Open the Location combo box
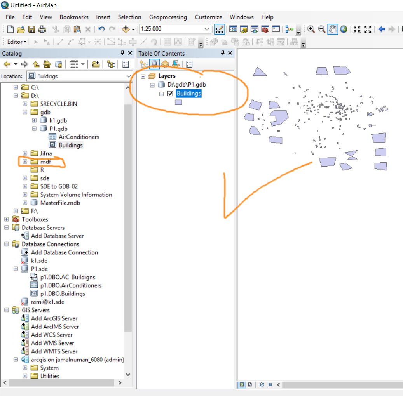 pyautogui.click(x=80, y=76)
